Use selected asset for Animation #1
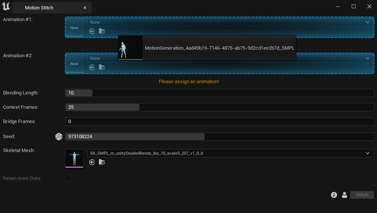377x213 pixels. (x=92, y=31)
